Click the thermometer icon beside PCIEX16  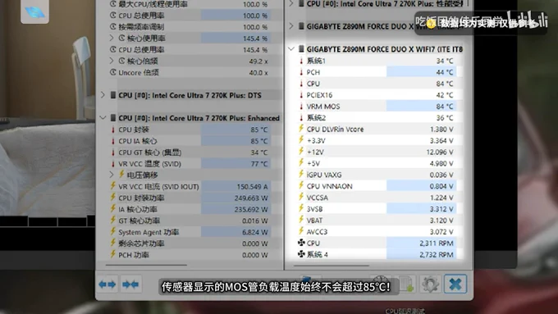[301, 95]
